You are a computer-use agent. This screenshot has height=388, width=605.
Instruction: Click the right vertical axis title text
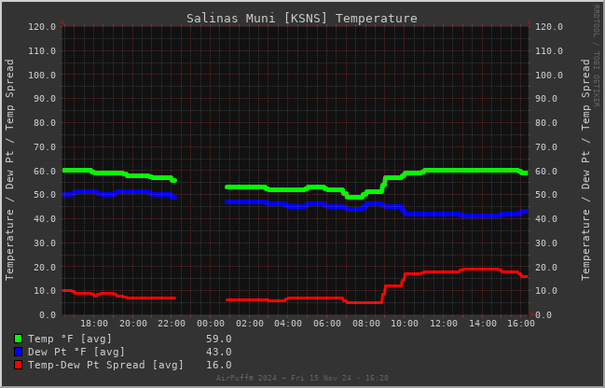pos(585,170)
